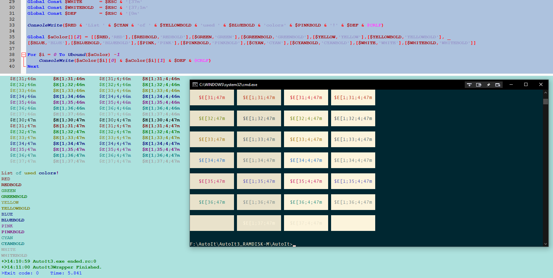Click the cmd scrollbar down arrow
The width and height of the screenshot is (553, 278).
(x=545, y=244)
